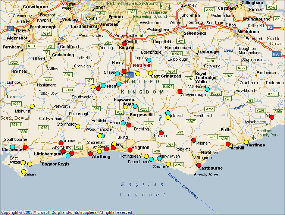Screen dimensions: 285x215
Task: Click the yellow marker near Storrington
Action: pos(78,126)
